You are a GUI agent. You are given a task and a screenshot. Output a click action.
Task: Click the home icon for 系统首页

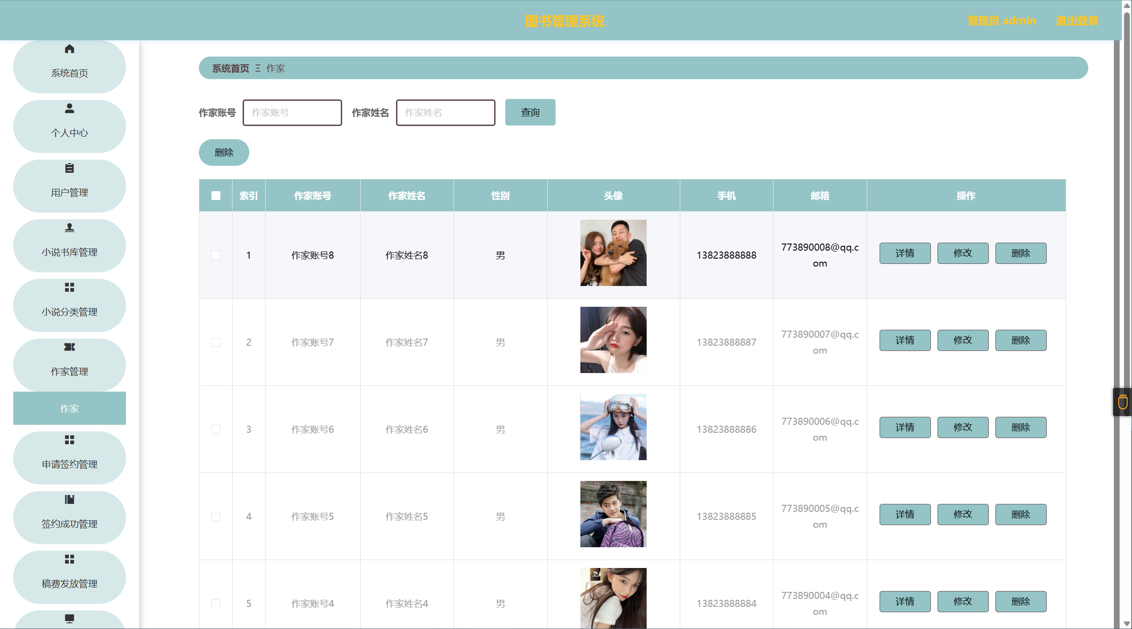(x=69, y=49)
